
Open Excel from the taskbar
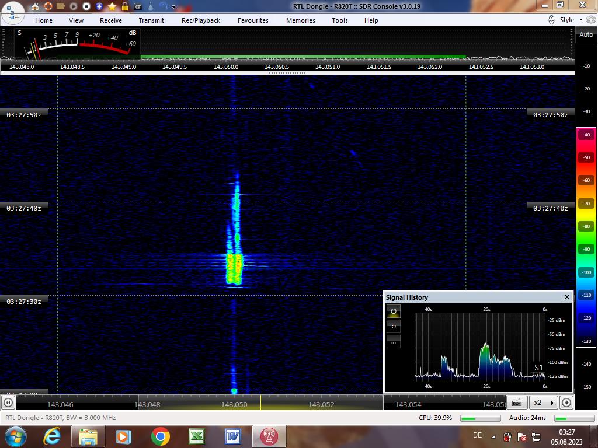(x=197, y=436)
